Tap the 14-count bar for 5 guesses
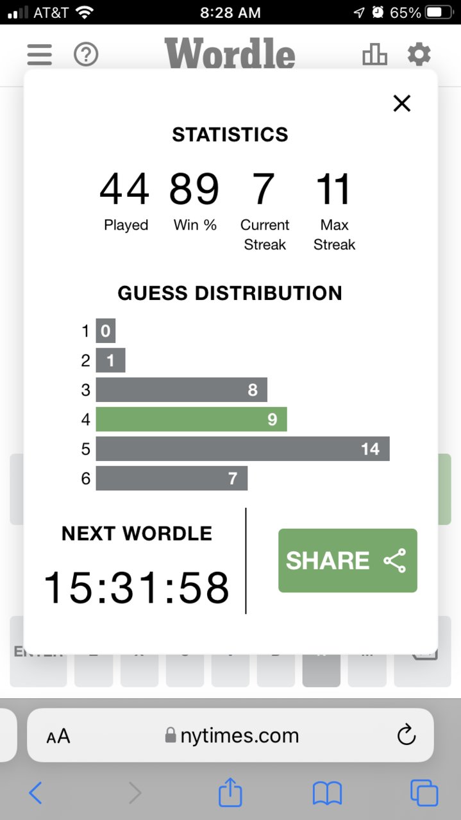 (x=242, y=449)
